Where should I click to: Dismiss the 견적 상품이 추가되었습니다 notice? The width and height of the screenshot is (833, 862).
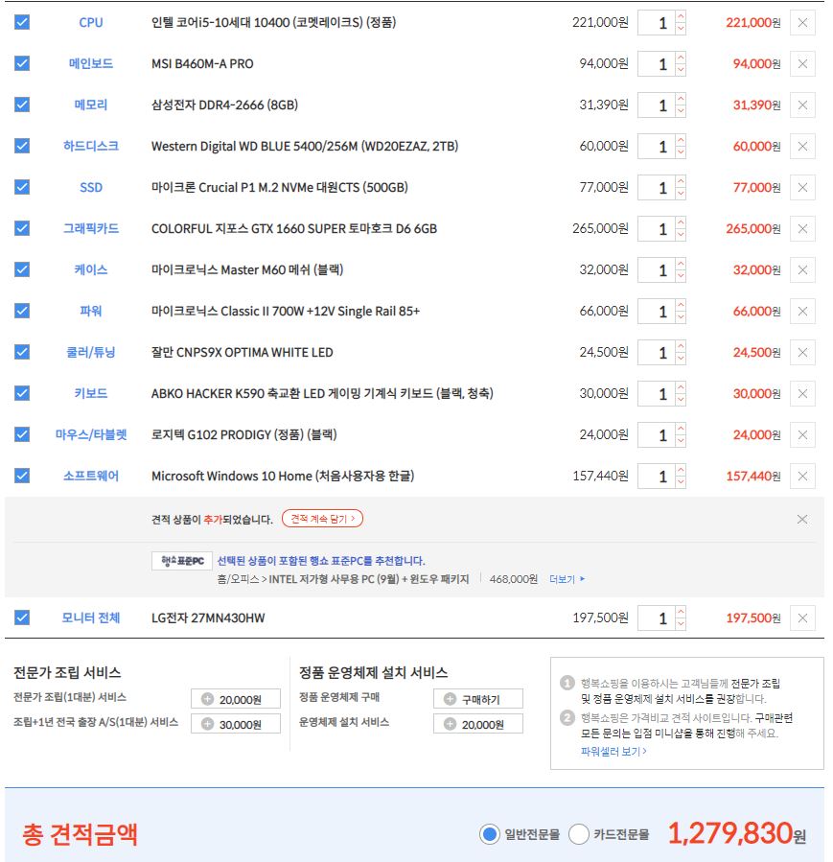(802, 519)
